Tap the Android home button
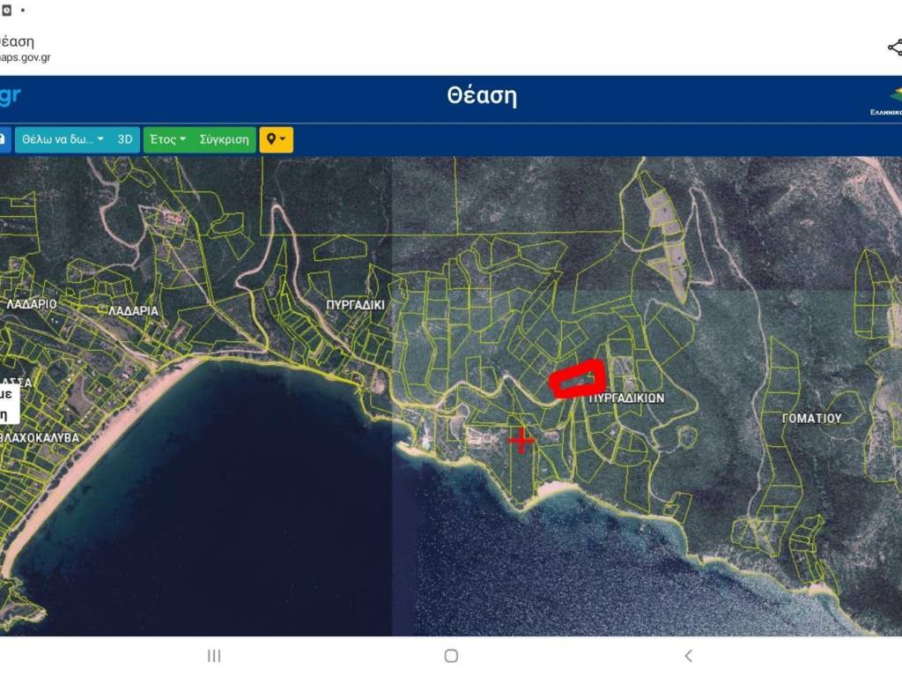The height and width of the screenshot is (677, 902). (451, 655)
